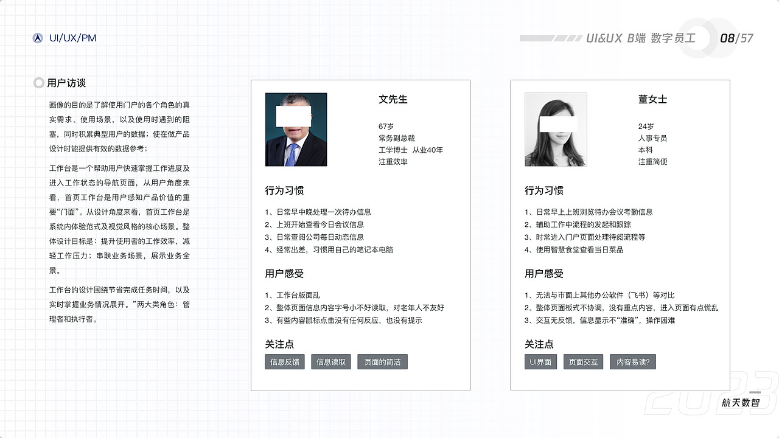Click the 用户访谈 section heading
The height and width of the screenshot is (438, 779).
point(67,83)
